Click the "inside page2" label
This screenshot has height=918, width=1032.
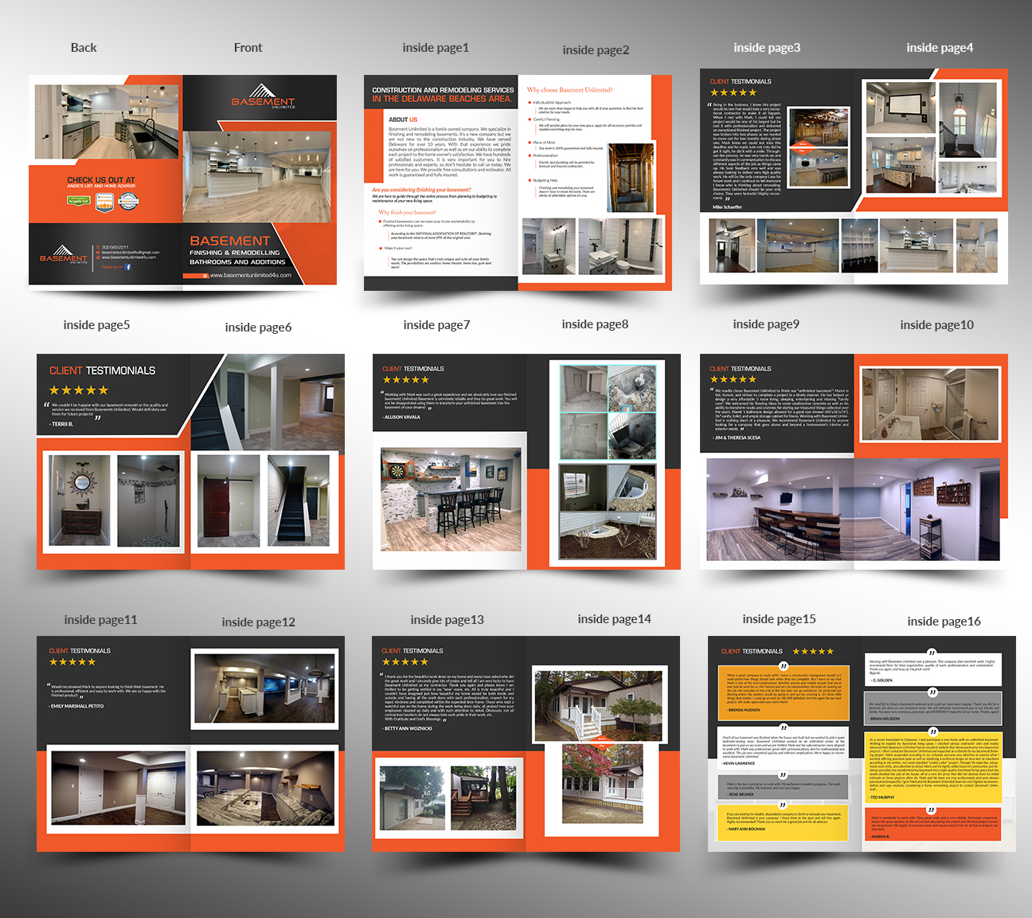pyautogui.click(x=596, y=50)
